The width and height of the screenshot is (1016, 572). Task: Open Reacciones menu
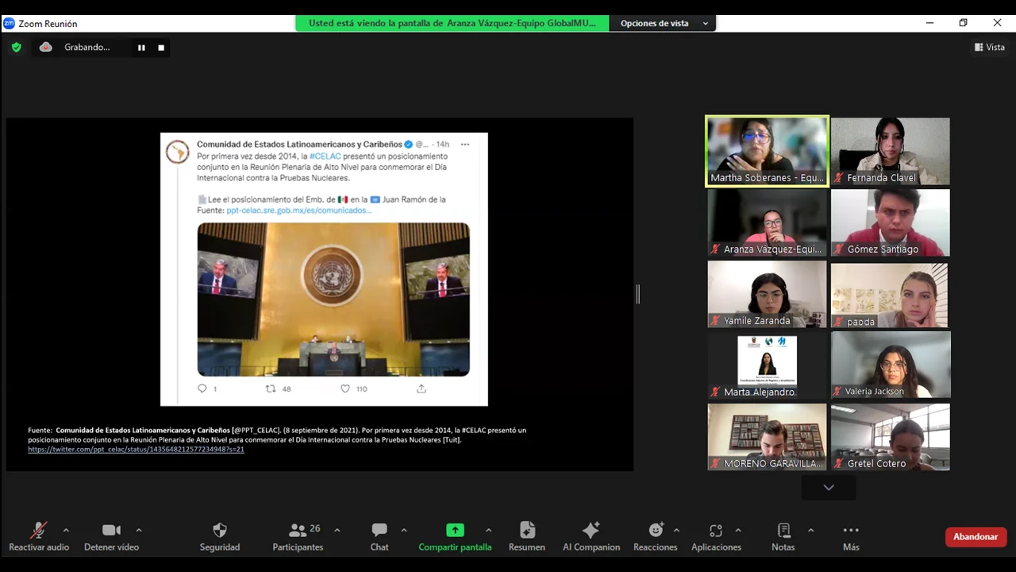(656, 531)
